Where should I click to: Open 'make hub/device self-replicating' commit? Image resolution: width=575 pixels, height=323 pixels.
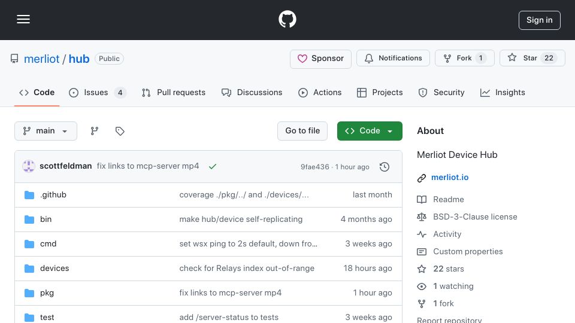click(x=241, y=220)
